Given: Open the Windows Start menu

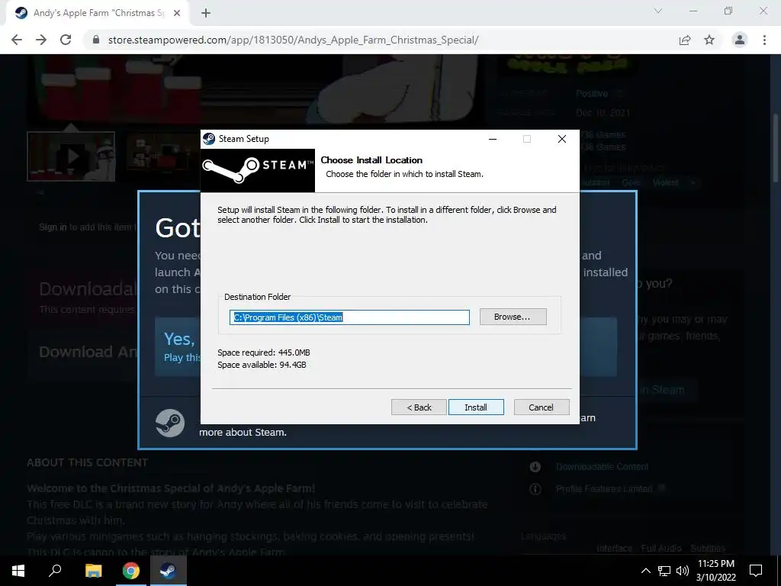Looking at the screenshot, I should click(18, 571).
